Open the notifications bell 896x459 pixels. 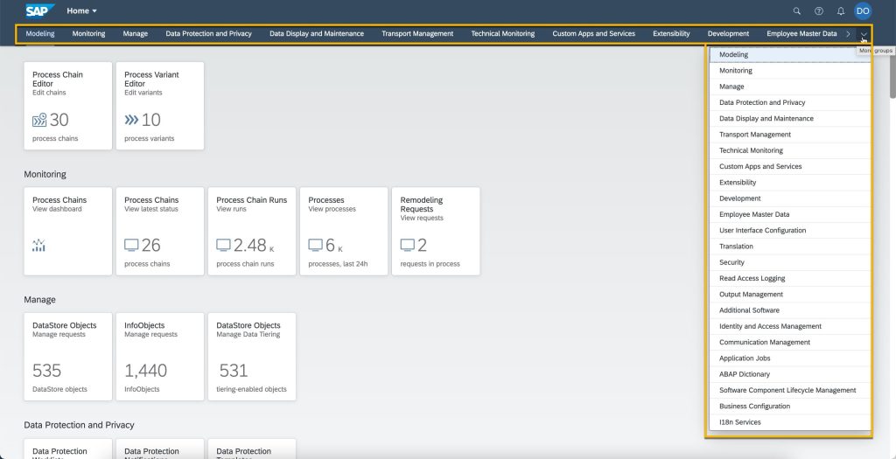pos(841,10)
